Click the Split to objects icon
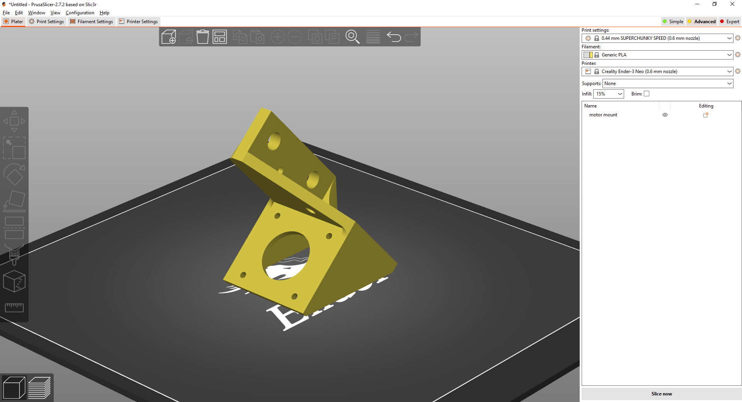 tap(315, 37)
